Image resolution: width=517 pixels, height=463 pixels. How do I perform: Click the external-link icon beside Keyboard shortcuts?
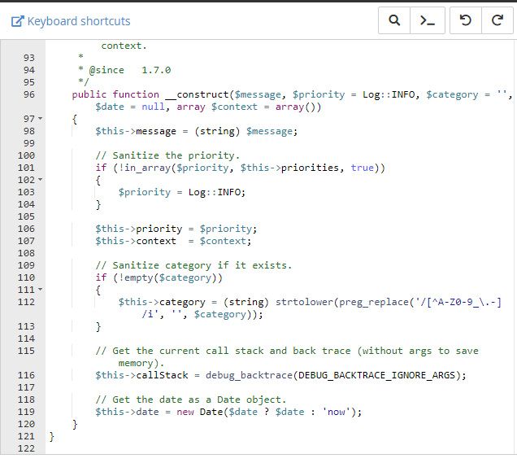pos(17,21)
